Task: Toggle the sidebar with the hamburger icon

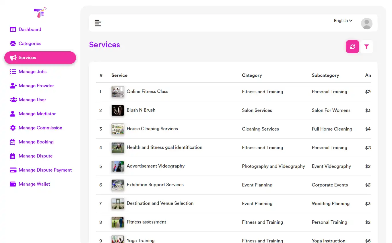Action: (98, 23)
